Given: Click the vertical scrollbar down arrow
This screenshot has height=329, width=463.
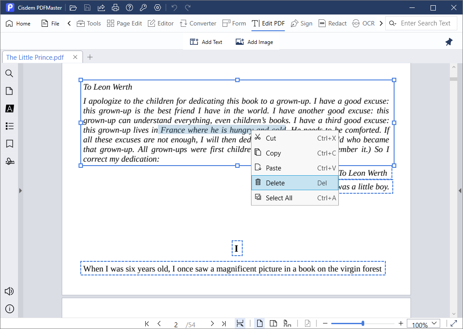Looking at the screenshot, I should tap(454, 314).
